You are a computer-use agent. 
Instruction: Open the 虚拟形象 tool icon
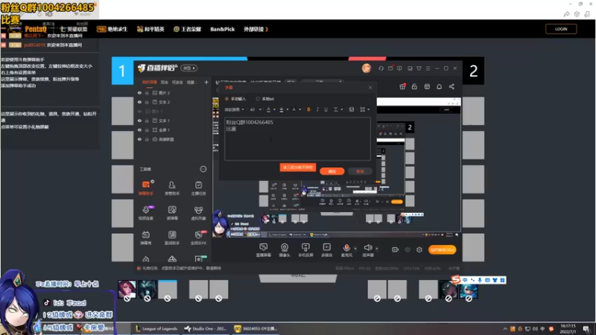coord(198,213)
